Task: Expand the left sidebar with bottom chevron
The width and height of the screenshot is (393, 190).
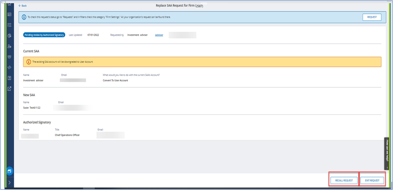Action: 9,182
